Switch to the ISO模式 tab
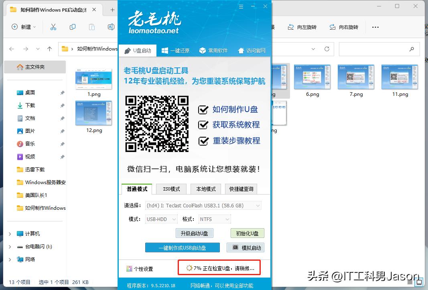 pos(171,189)
